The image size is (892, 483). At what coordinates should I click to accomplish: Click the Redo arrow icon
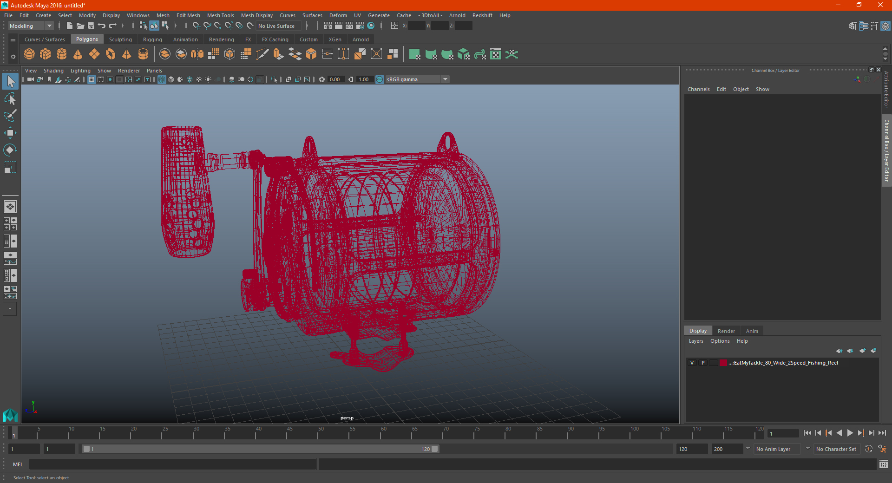[x=112, y=26]
